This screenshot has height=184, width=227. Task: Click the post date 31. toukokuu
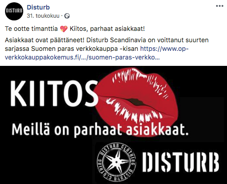43,16
